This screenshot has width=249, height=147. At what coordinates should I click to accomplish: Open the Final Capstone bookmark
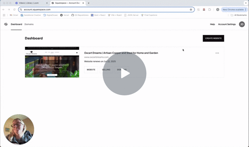(149, 15)
